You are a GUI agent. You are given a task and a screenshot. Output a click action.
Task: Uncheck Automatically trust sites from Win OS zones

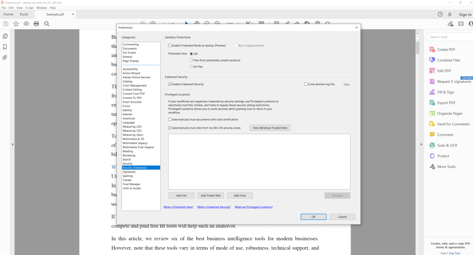(x=170, y=128)
